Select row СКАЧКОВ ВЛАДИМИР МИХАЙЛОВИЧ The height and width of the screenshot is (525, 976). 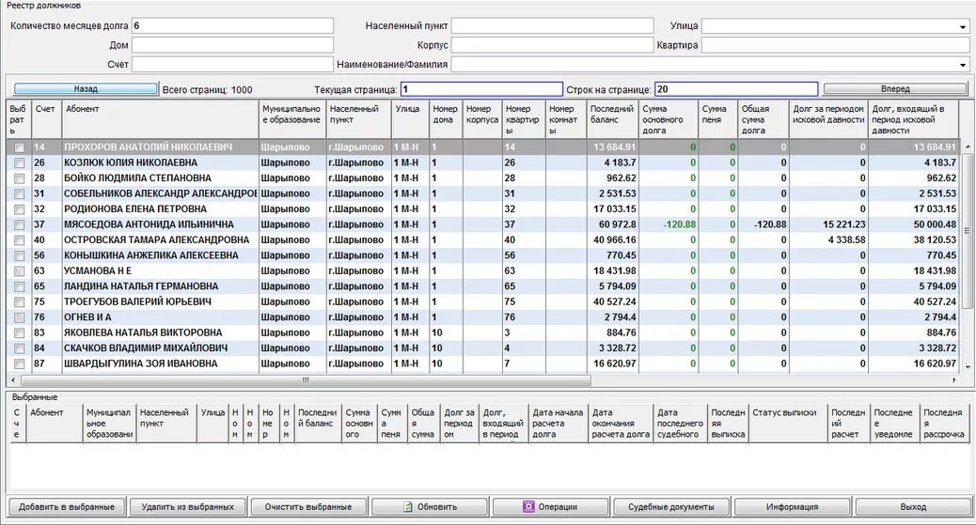coord(483,348)
